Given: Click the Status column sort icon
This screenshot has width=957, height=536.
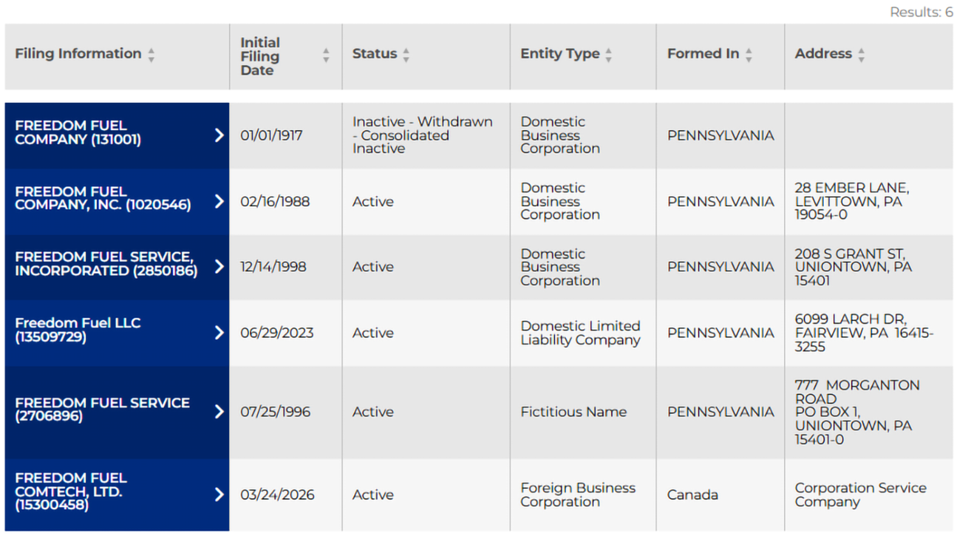Looking at the screenshot, I should 406,55.
